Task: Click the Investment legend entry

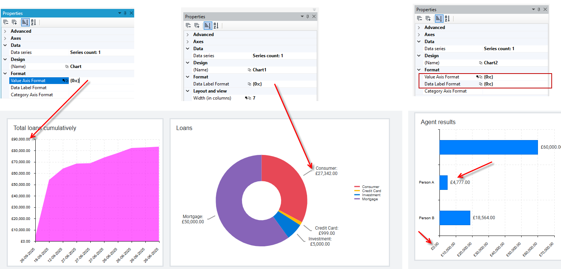Action: [x=367, y=195]
